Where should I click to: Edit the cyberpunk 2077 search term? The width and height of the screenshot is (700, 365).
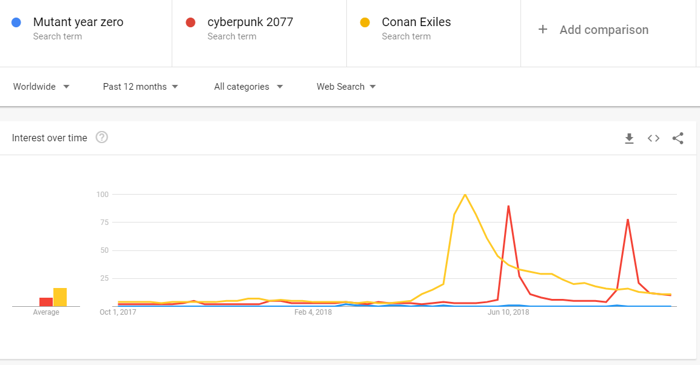251,22
